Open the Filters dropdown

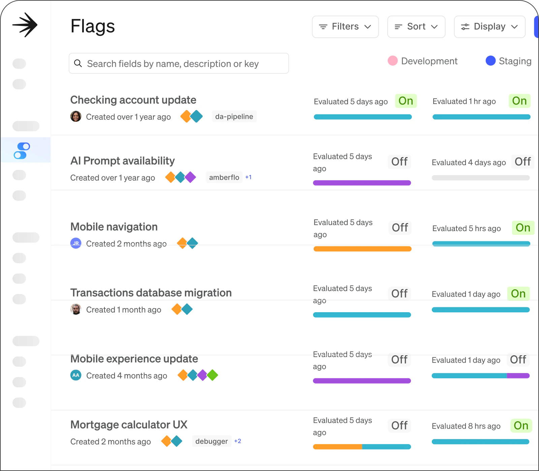pos(345,27)
